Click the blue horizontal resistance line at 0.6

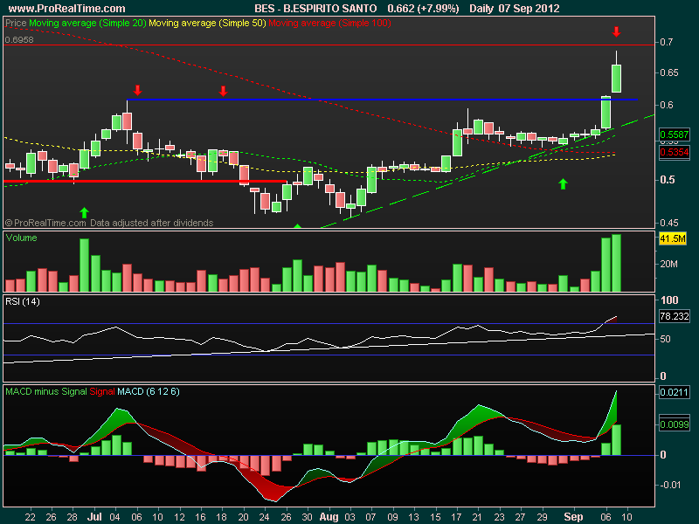tap(382, 100)
